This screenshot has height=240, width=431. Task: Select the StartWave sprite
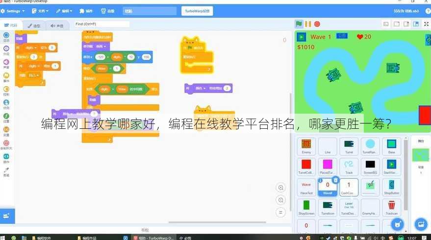coord(391,167)
